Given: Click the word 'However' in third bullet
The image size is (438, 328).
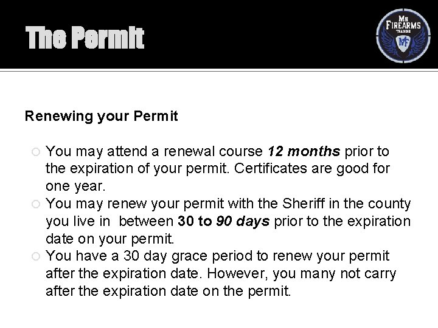Looking at the screenshot, I should pyautogui.click(x=237, y=273).
